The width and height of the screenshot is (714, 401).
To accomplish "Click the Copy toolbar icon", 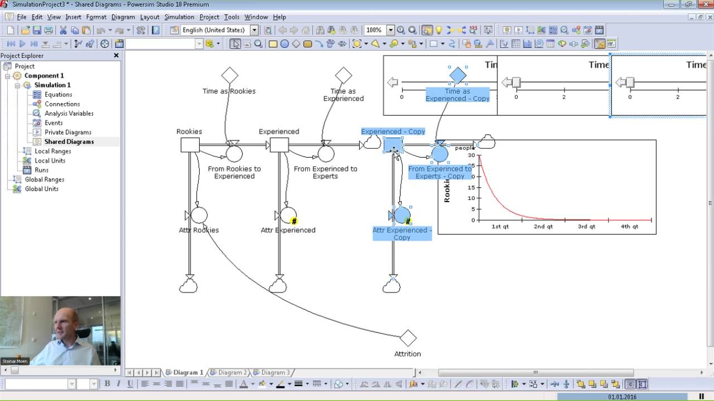I will [x=75, y=30].
